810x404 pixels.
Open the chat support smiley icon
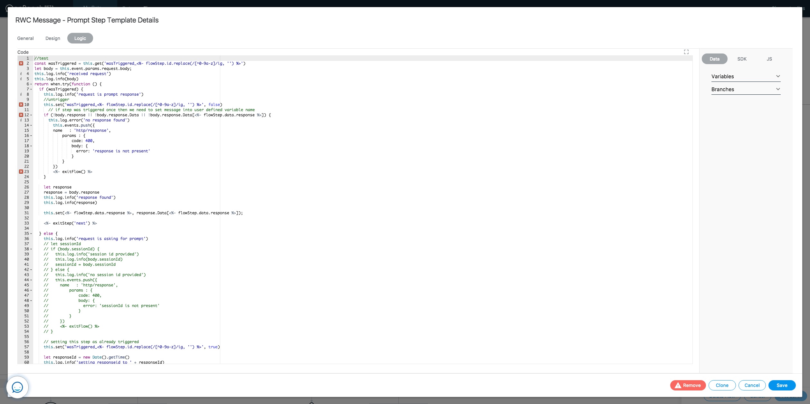tap(17, 387)
